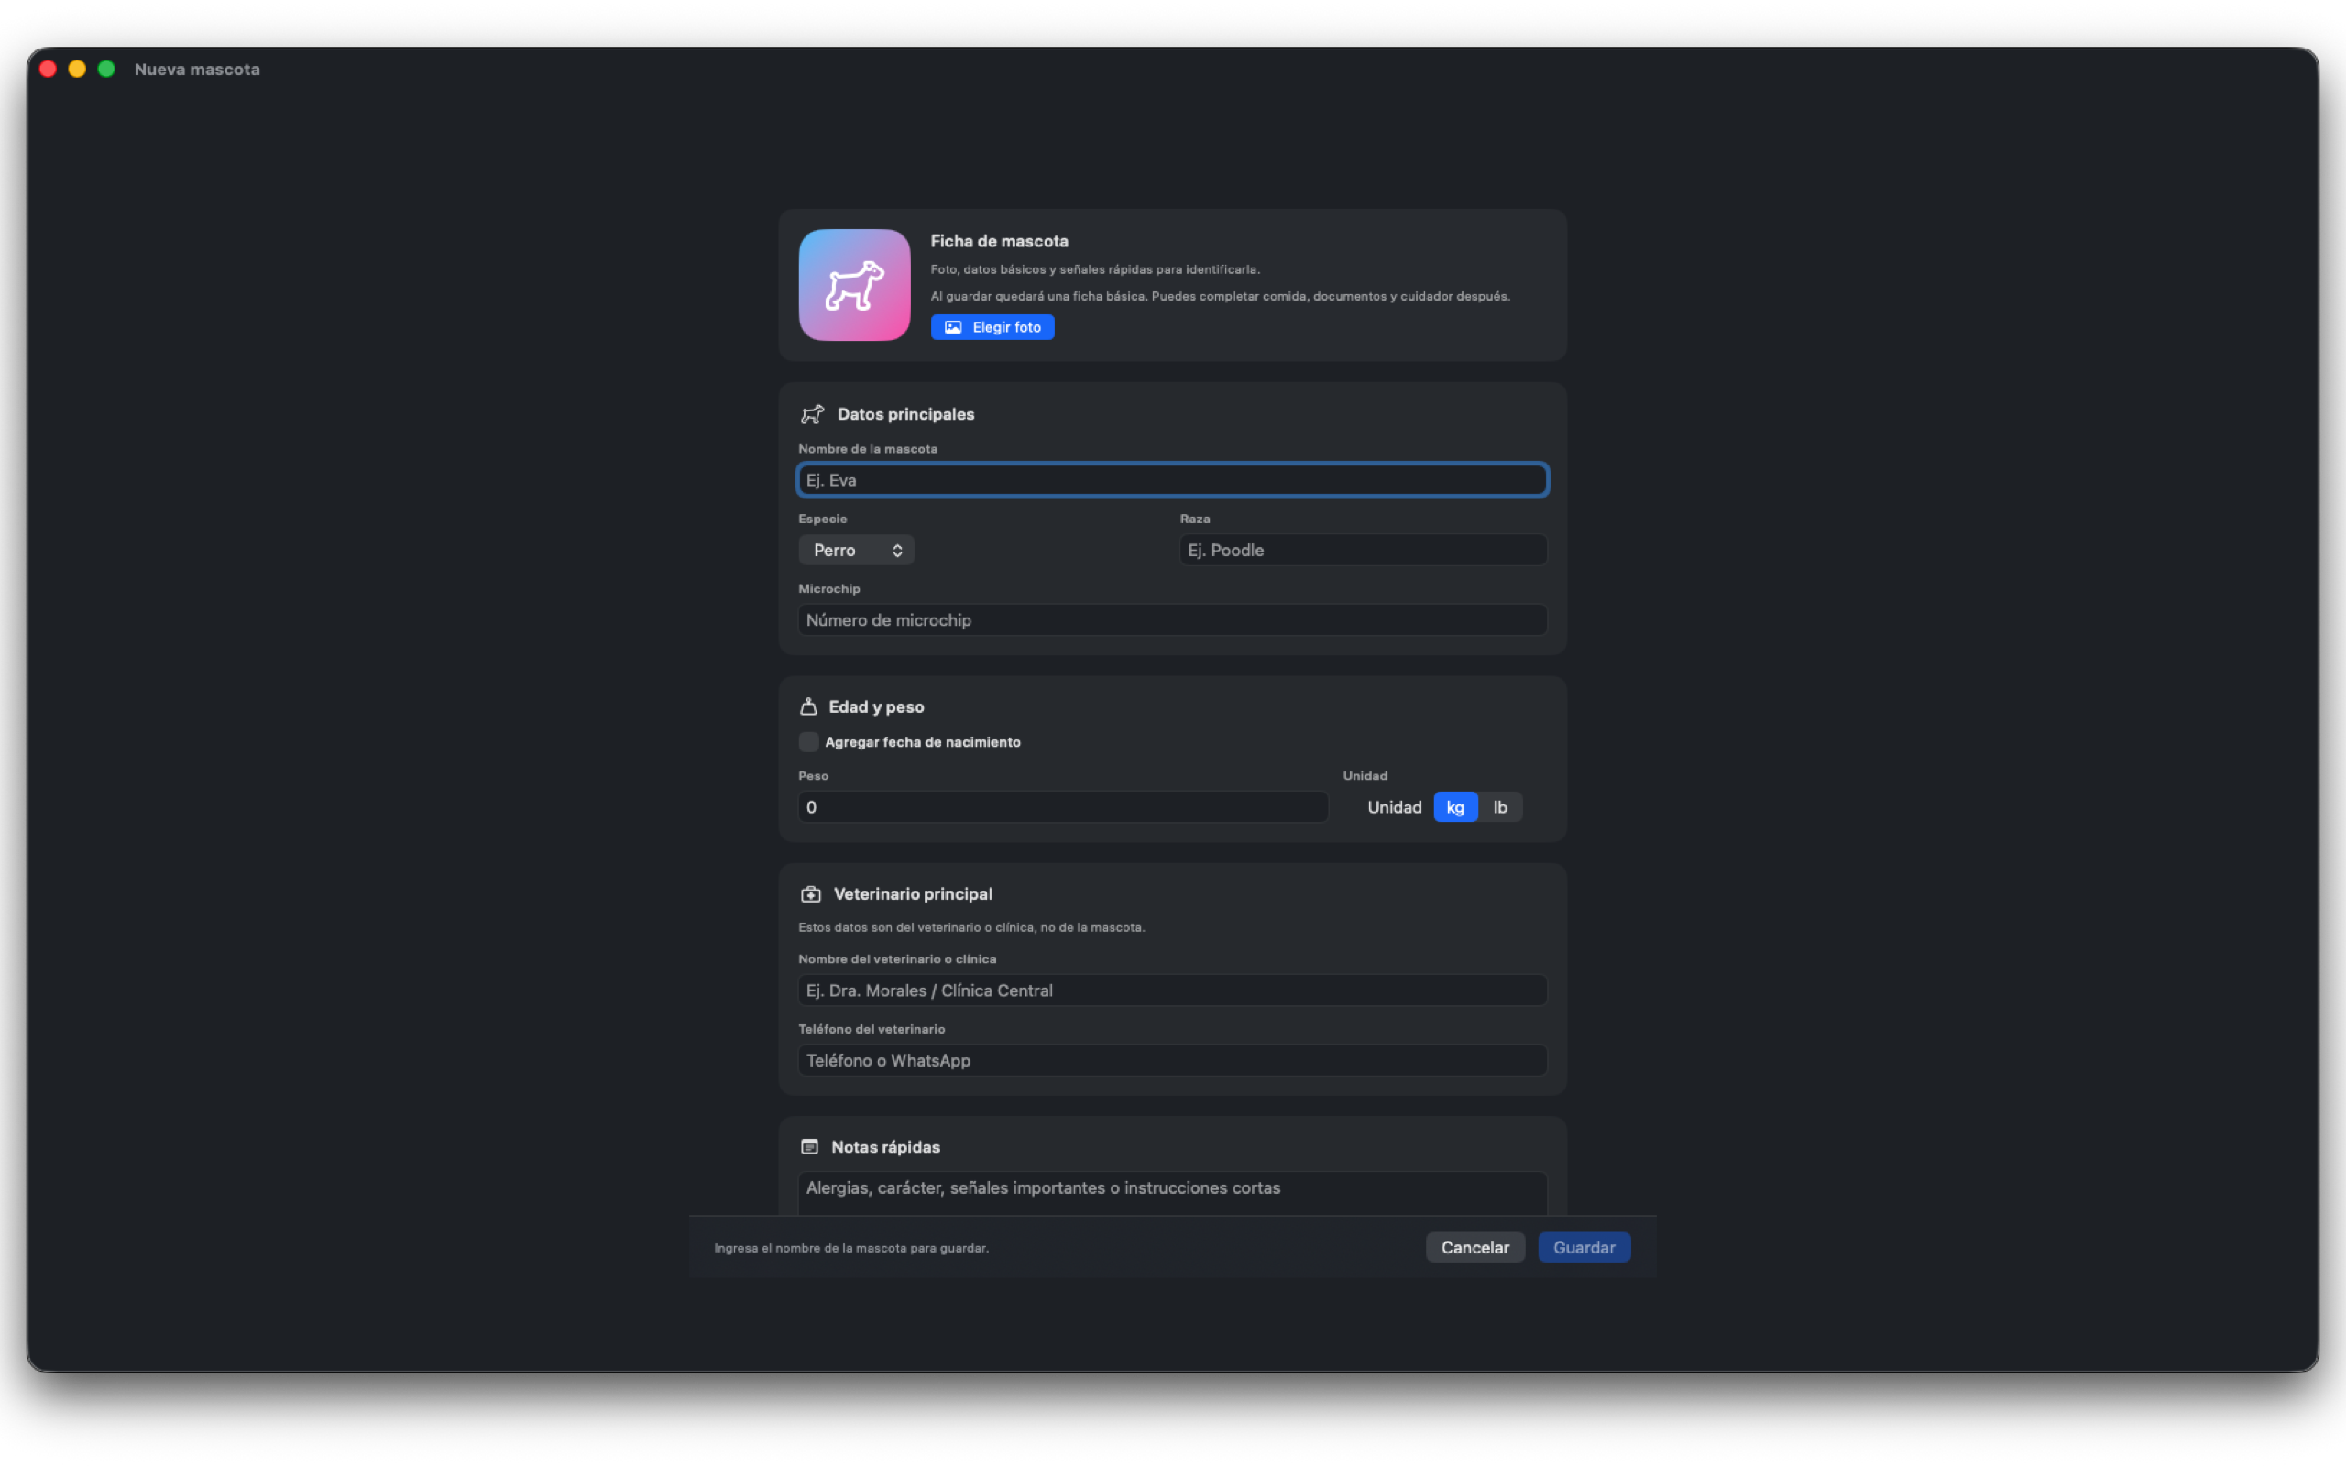
Task: Click the note icon beside Notas rápidas
Action: [809, 1147]
